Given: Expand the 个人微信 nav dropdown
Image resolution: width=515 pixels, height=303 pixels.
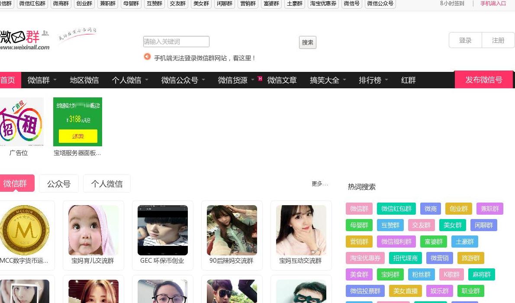Looking at the screenshot, I should [130, 80].
